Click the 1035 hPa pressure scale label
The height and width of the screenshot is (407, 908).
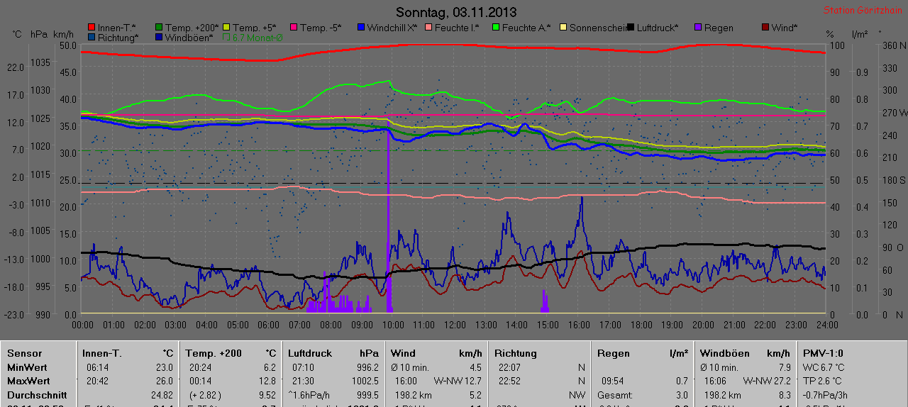pos(40,62)
